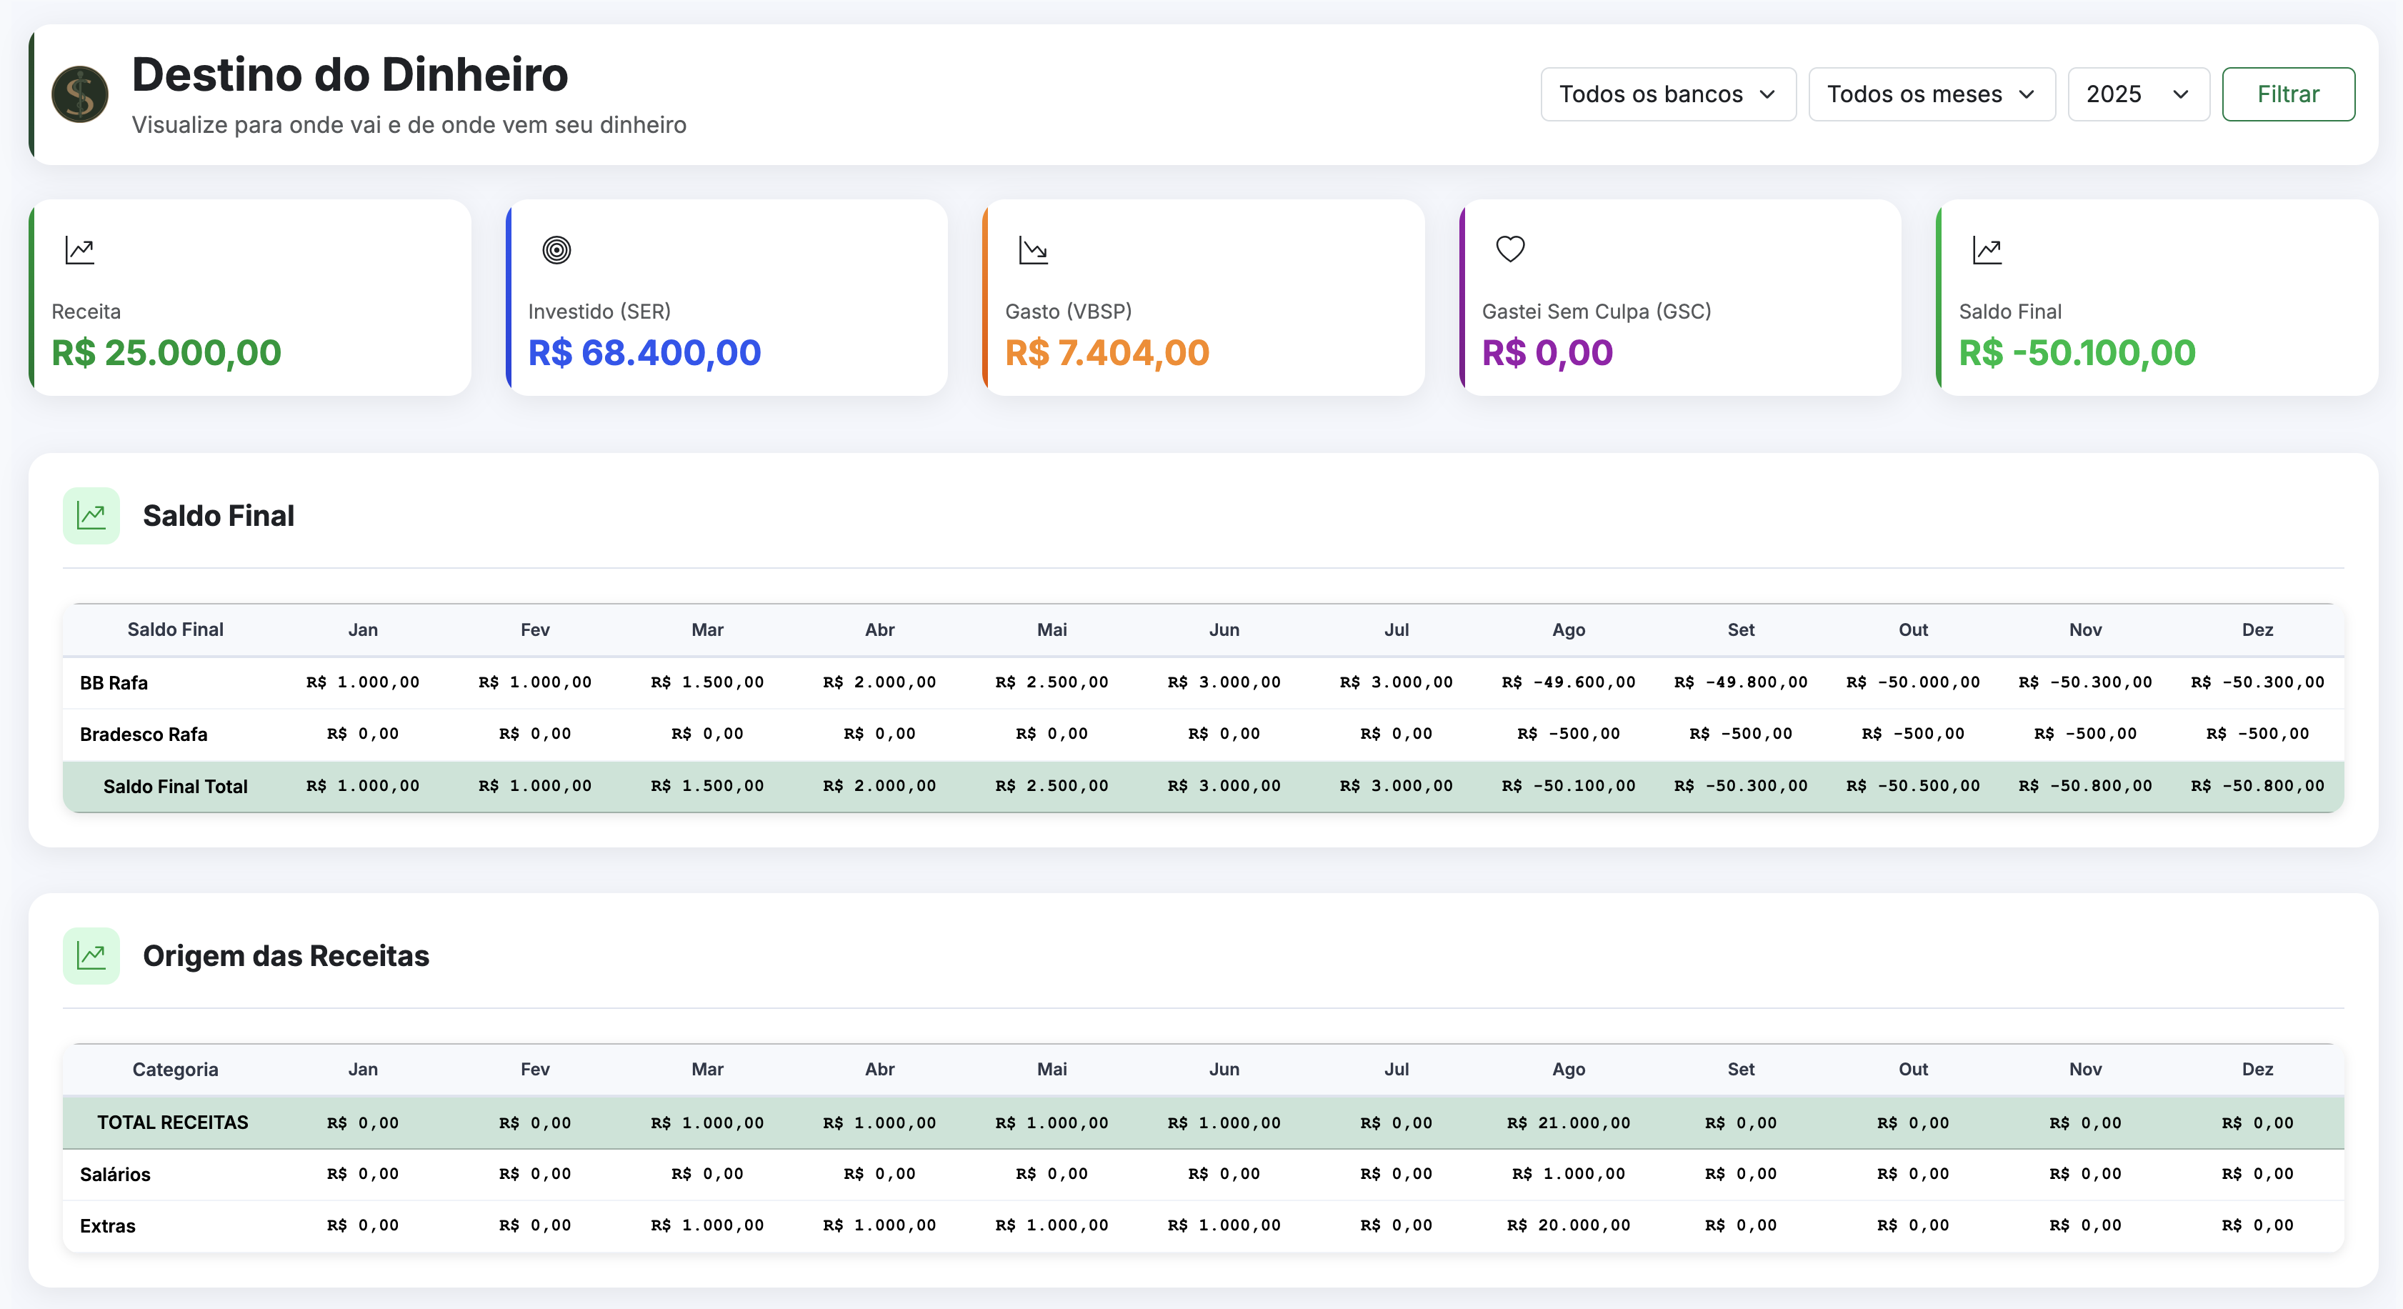This screenshot has width=2403, height=1309.
Task: Select the Bradesco Rafa row
Action: (x=144, y=735)
